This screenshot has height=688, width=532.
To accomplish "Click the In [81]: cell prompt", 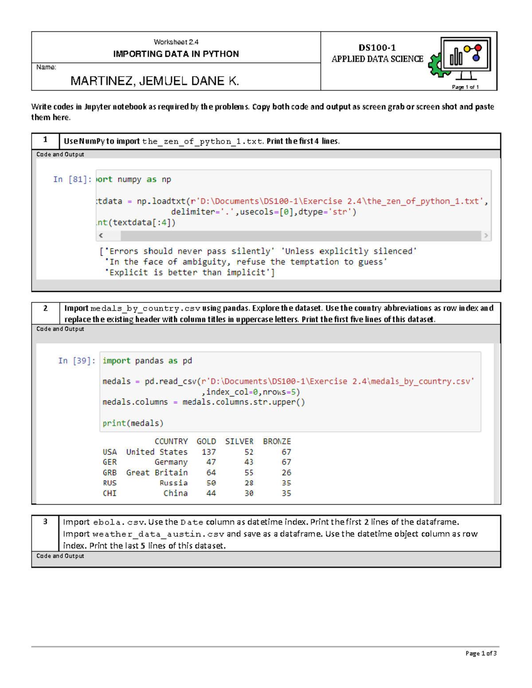I will pos(72,179).
